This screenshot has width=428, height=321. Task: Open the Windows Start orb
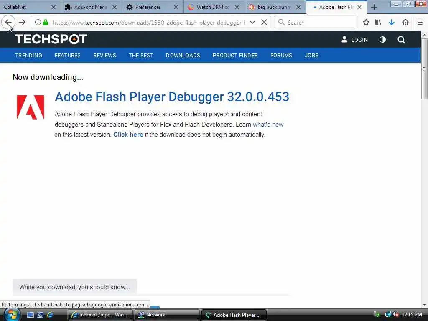pos(11,314)
